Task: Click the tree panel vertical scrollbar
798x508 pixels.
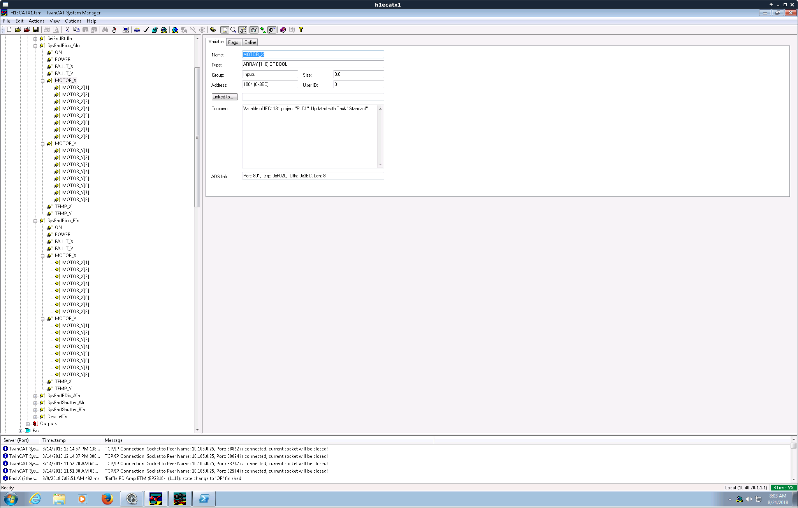Action: (197, 137)
